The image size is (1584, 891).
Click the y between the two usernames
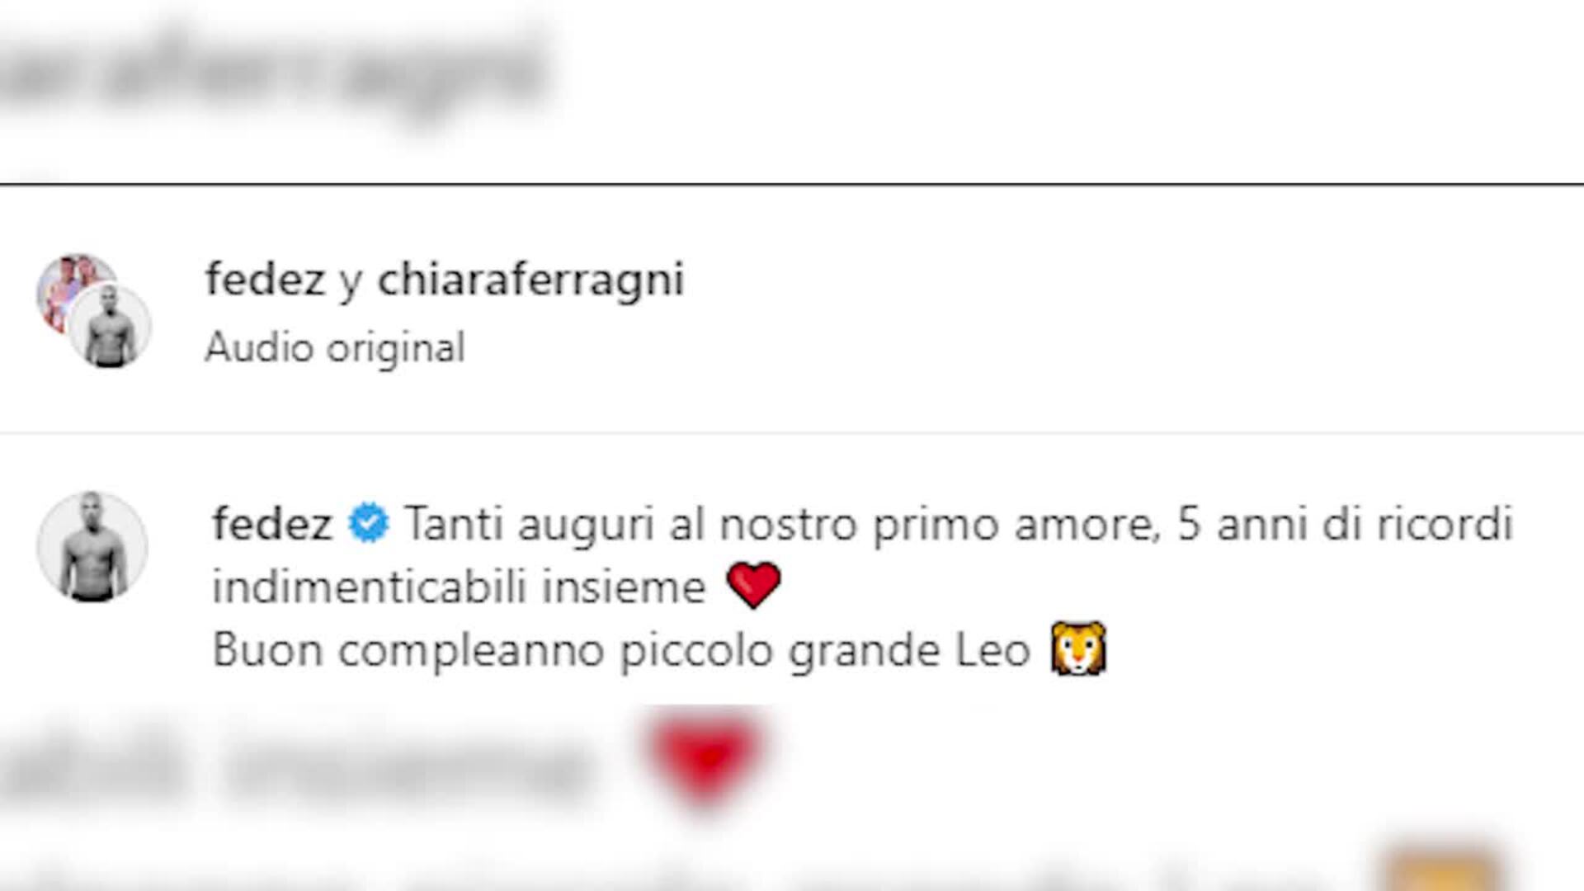351,283
